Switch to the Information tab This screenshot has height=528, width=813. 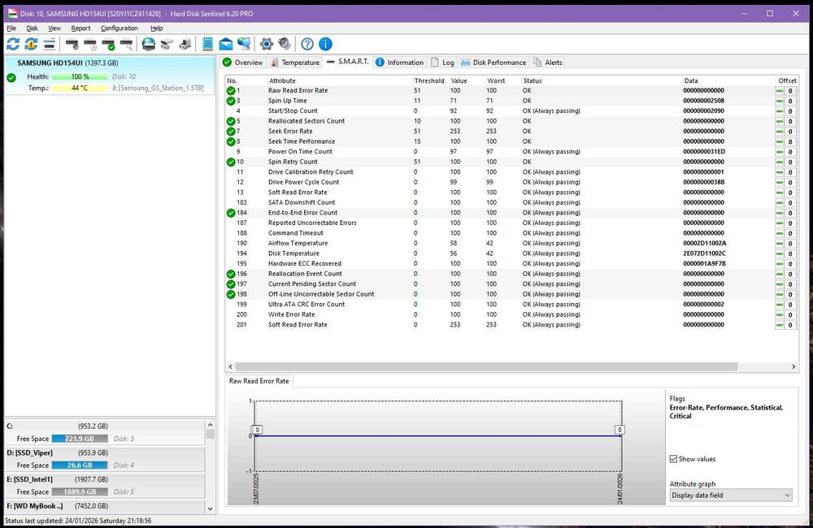coord(399,63)
